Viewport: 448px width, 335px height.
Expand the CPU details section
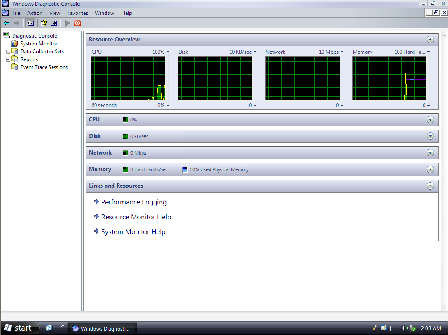tap(430, 120)
